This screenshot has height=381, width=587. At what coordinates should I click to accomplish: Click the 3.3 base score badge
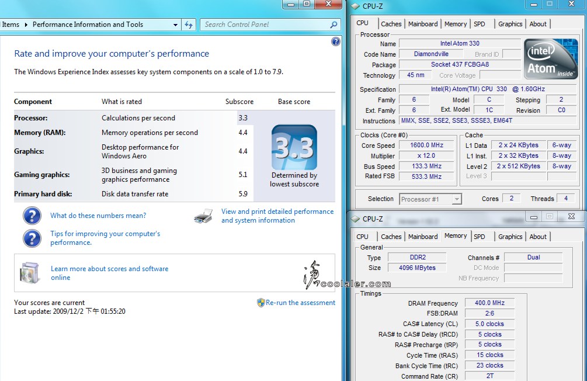(294, 147)
